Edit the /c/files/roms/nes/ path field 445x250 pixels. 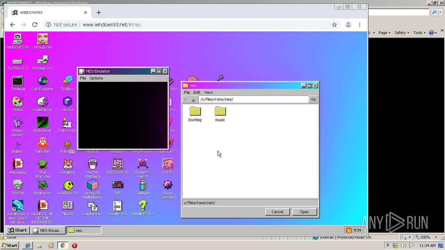[253, 99]
